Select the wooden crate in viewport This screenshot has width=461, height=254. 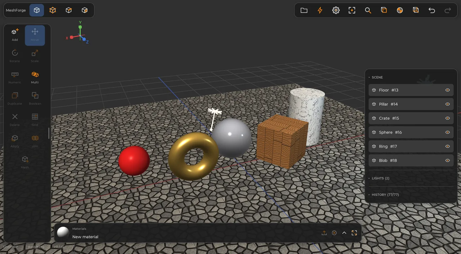282,141
